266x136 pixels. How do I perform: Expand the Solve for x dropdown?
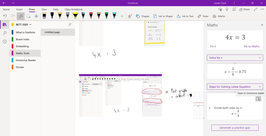tap(235, 58)
